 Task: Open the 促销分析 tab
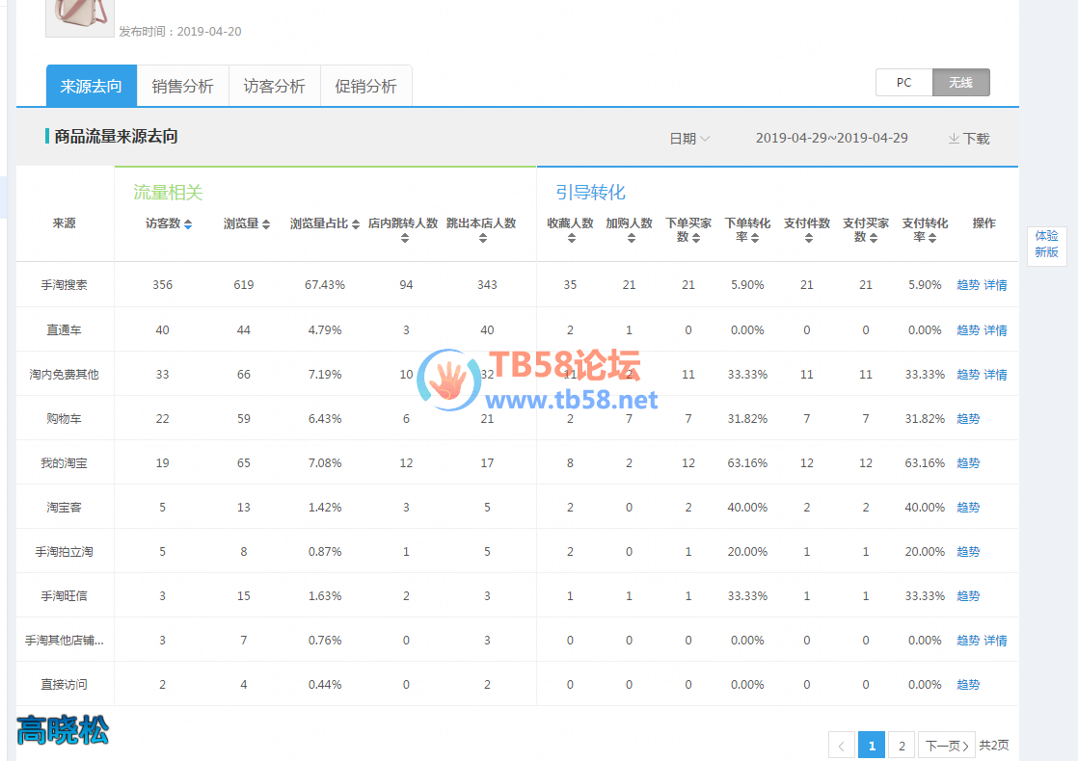pos(365,87)
